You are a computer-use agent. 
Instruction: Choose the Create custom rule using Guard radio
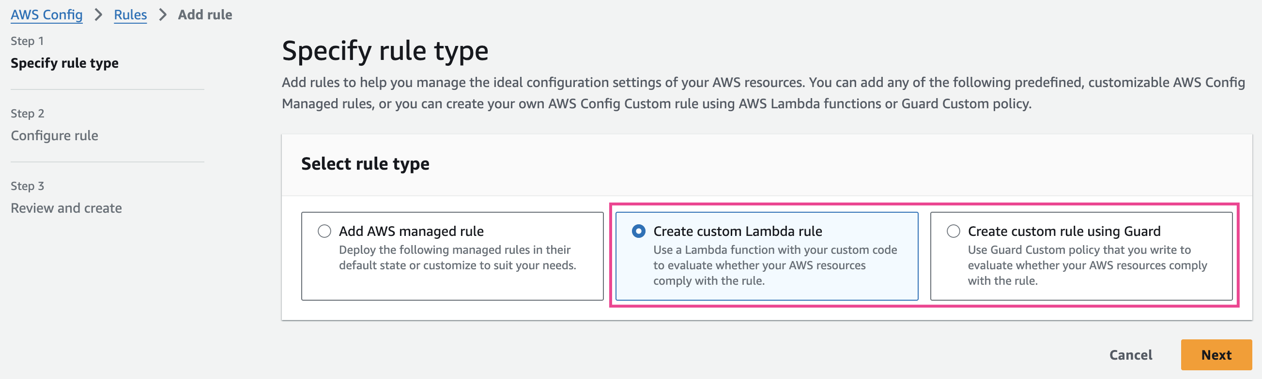pyautogui.click(x=953, y=231)
